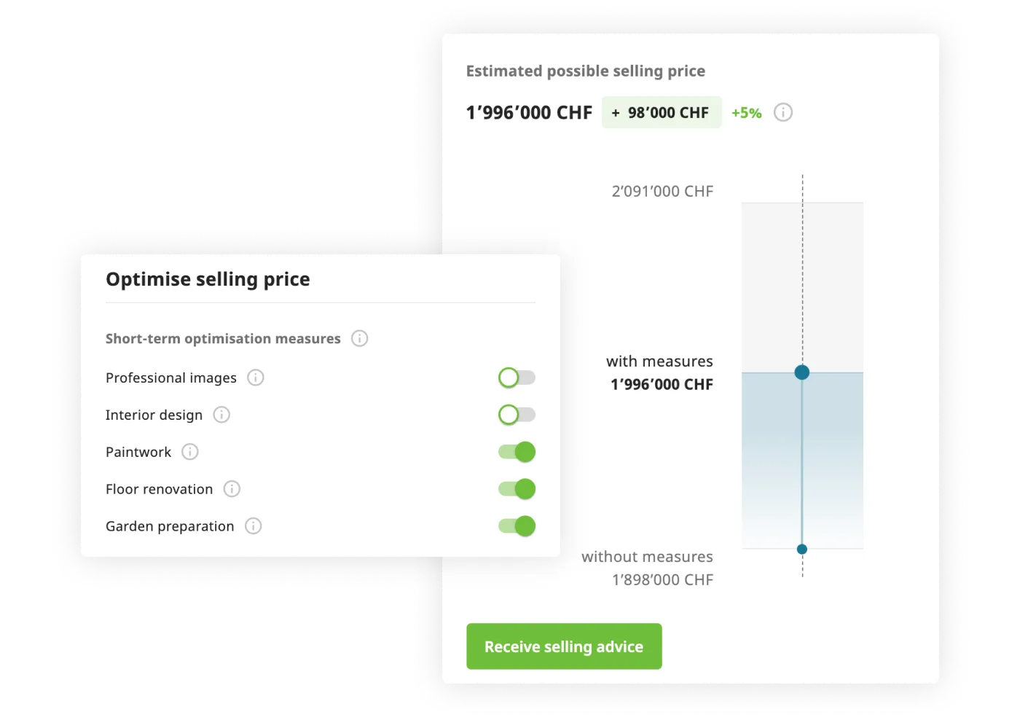
Task: Click the green +5% percentage label
Action: click(x=746, y=113)
